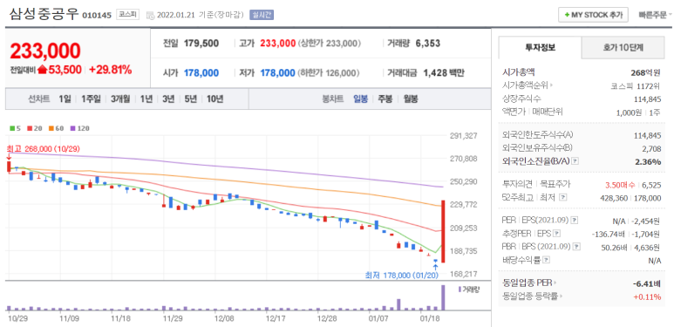The image size is (674, 327).
Task: Click the stock code 010145
Action: coord(97,16)
